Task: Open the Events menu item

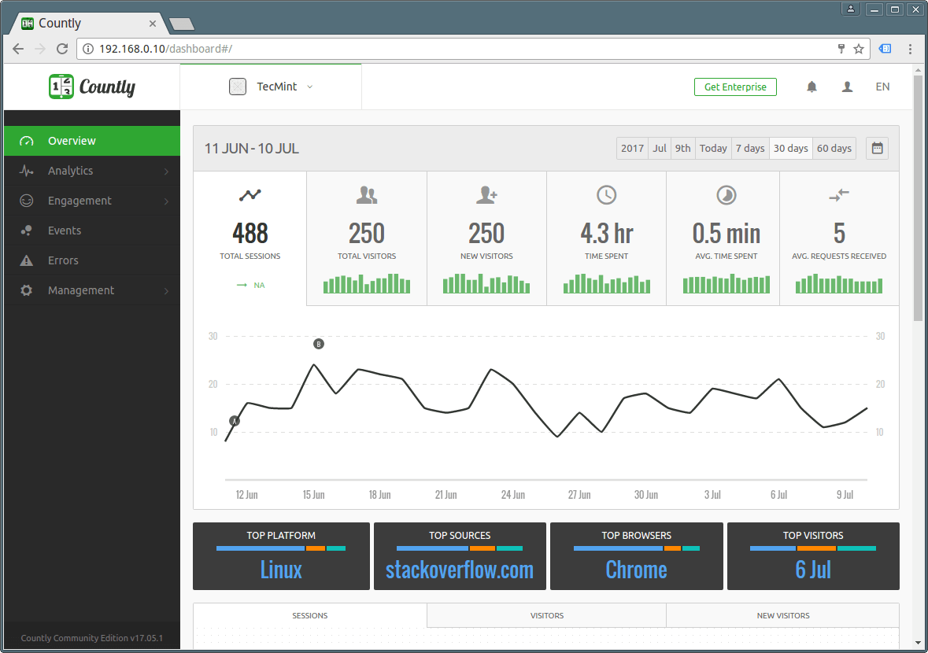Action: pos(65,231)
